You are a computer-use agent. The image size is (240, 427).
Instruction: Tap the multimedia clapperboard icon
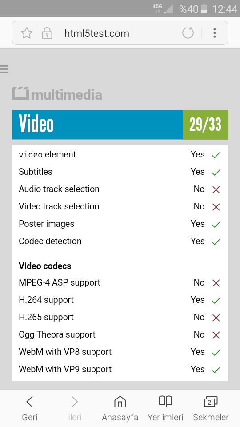tap(20, 93)
